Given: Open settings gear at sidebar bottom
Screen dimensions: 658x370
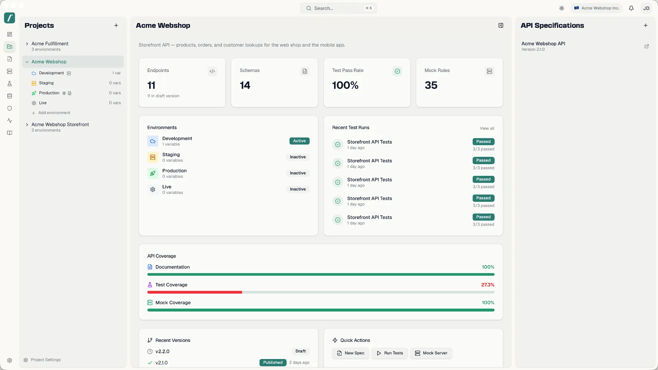Looking at the screenshot, I should click(x=10, y=360).
